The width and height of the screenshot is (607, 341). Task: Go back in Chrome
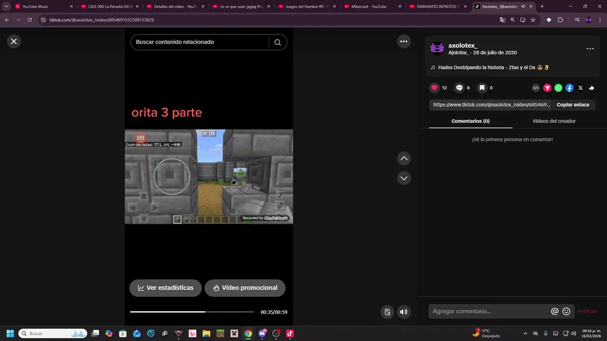(7, 20)
